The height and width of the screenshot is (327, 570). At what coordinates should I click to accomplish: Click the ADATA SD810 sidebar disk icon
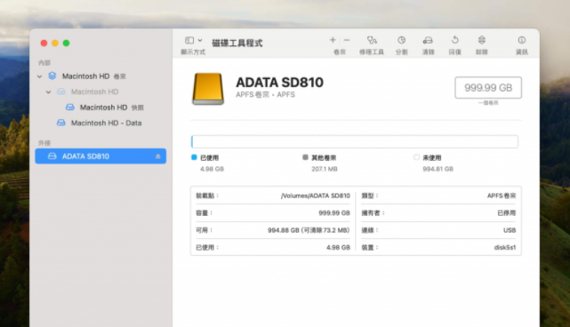point(52,156)
